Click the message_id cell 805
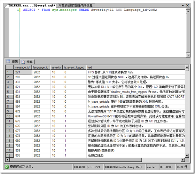 [23, 155]
